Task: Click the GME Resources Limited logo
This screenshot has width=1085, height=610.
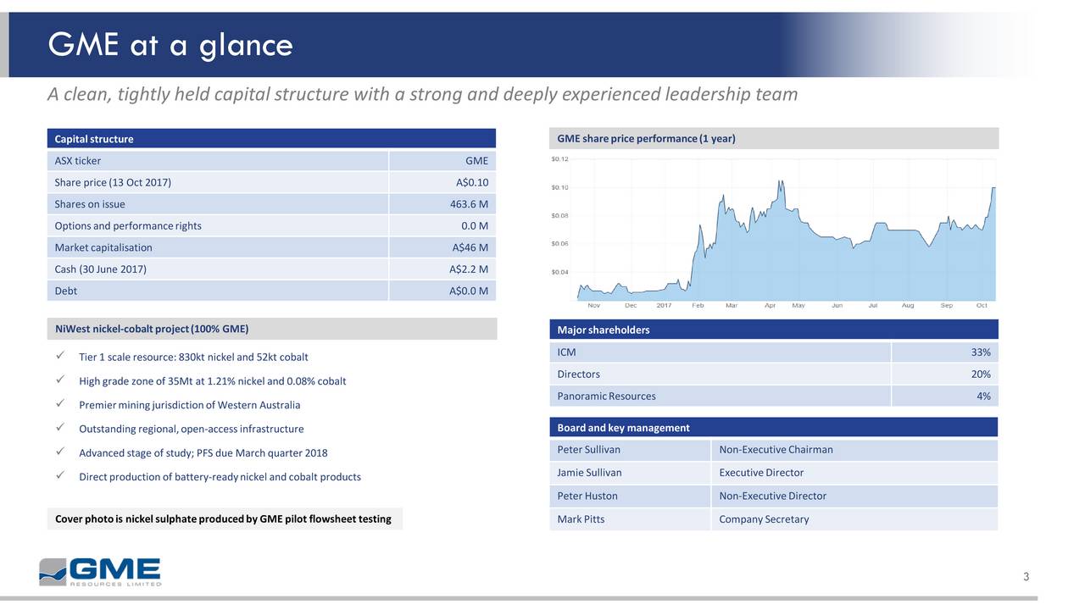Action: (x=100, y=572)
